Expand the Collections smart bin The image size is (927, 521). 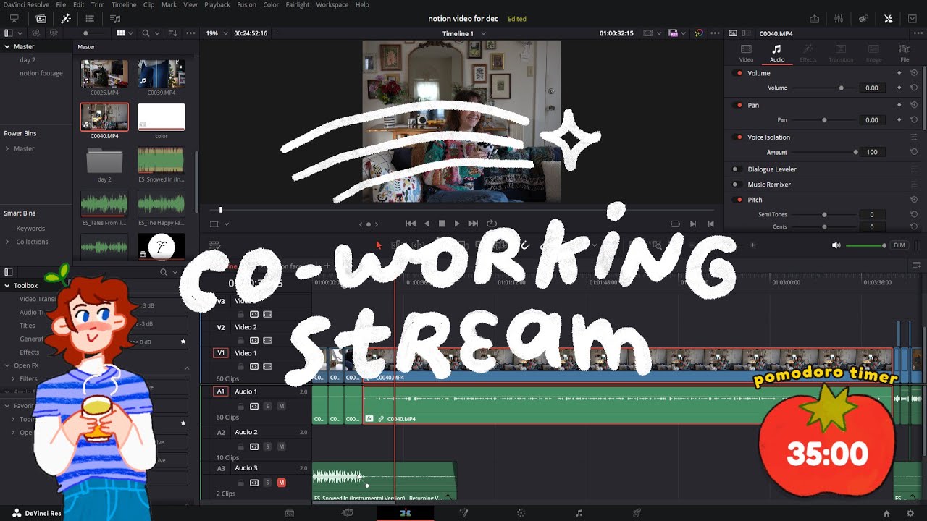point(9,242)
